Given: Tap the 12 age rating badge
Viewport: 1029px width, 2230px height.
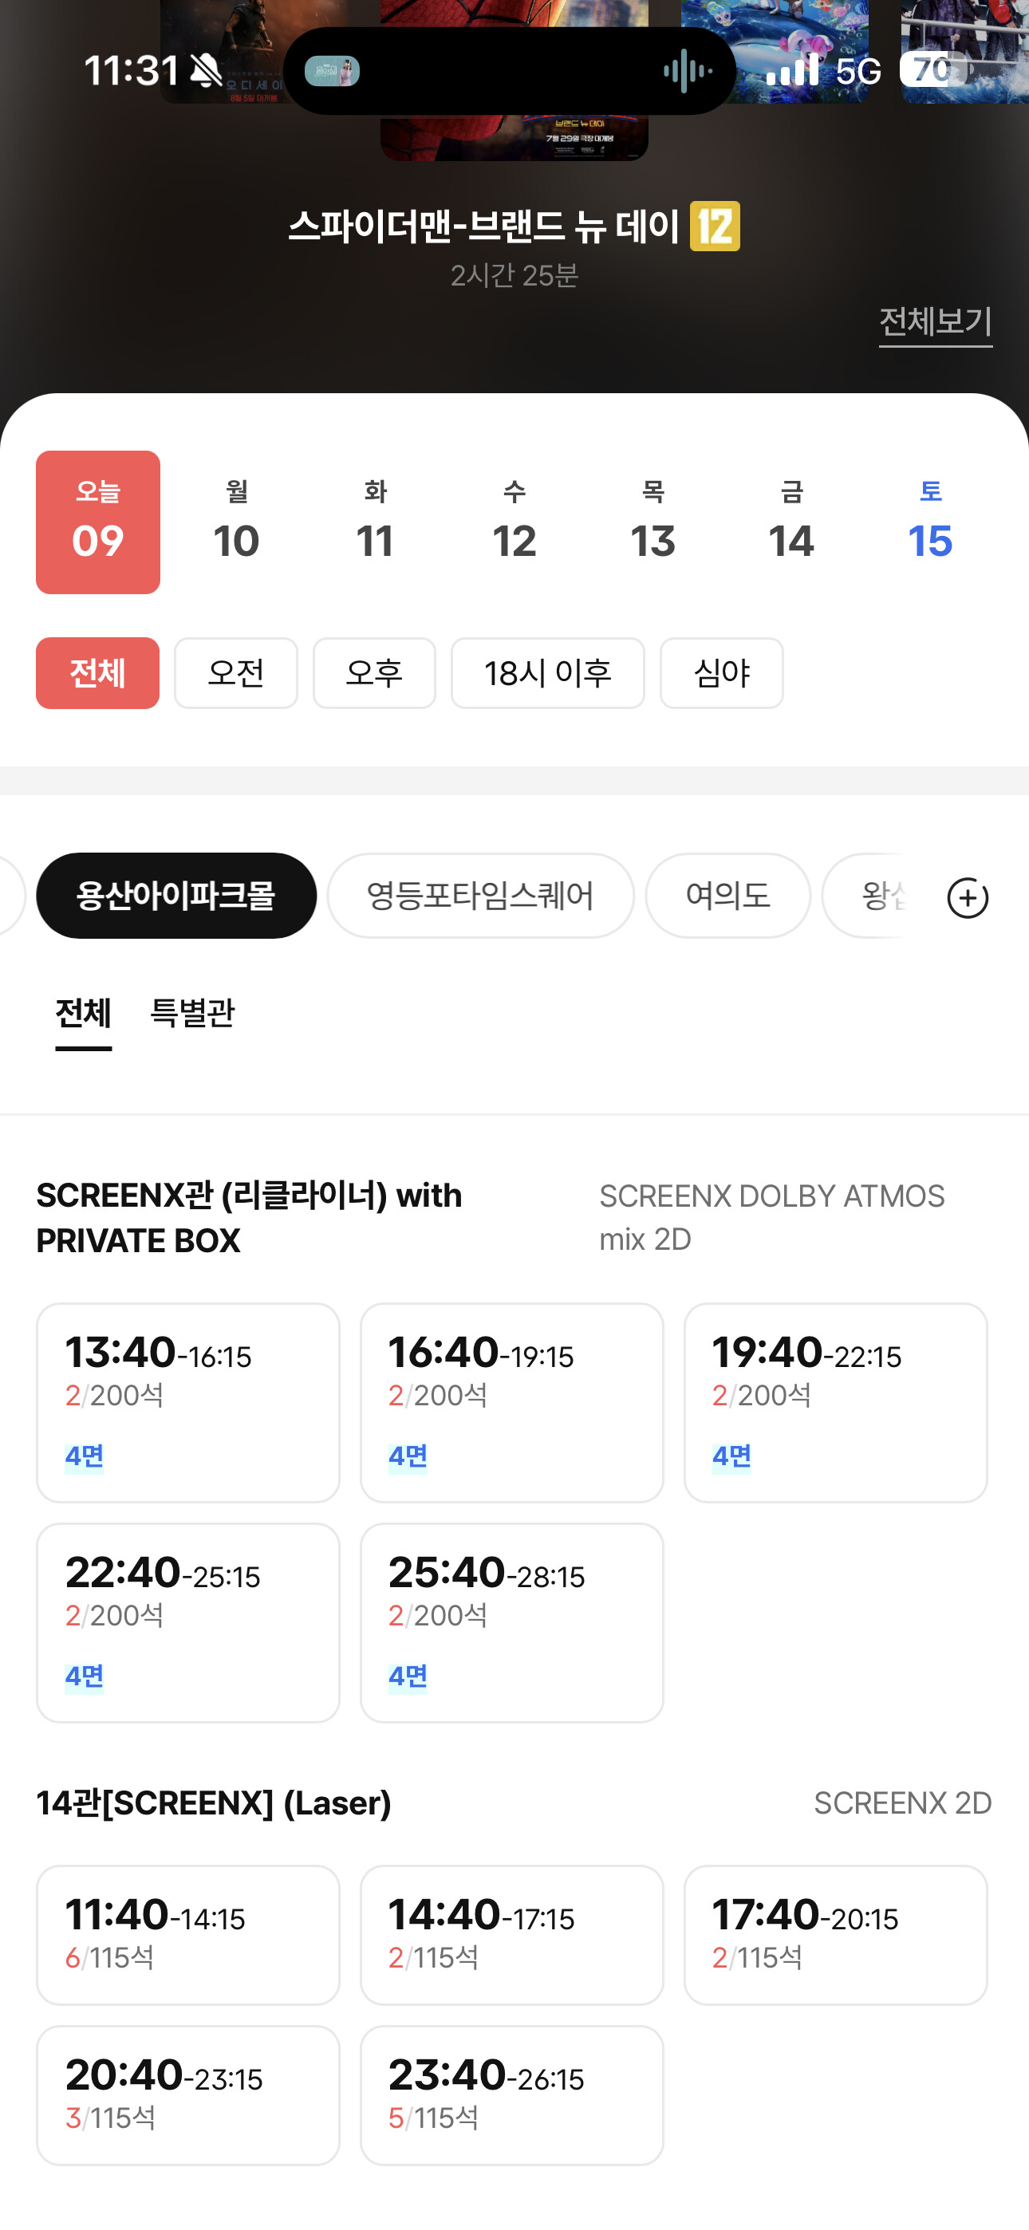Looking at the screenshot, I should 715,226.
